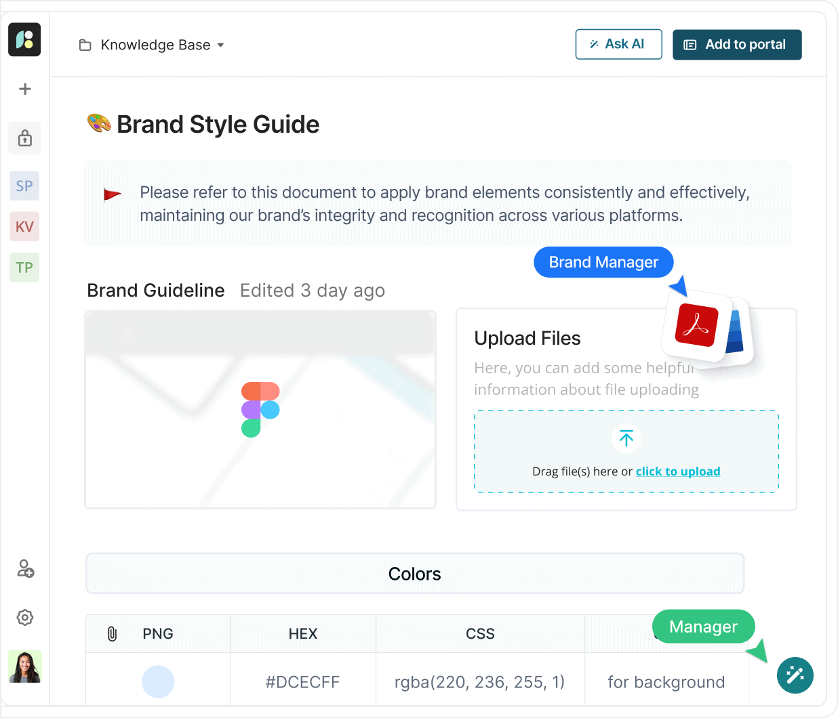Click the Colors section header
This screenshot has height=718, width=838.
pos(415,574)
